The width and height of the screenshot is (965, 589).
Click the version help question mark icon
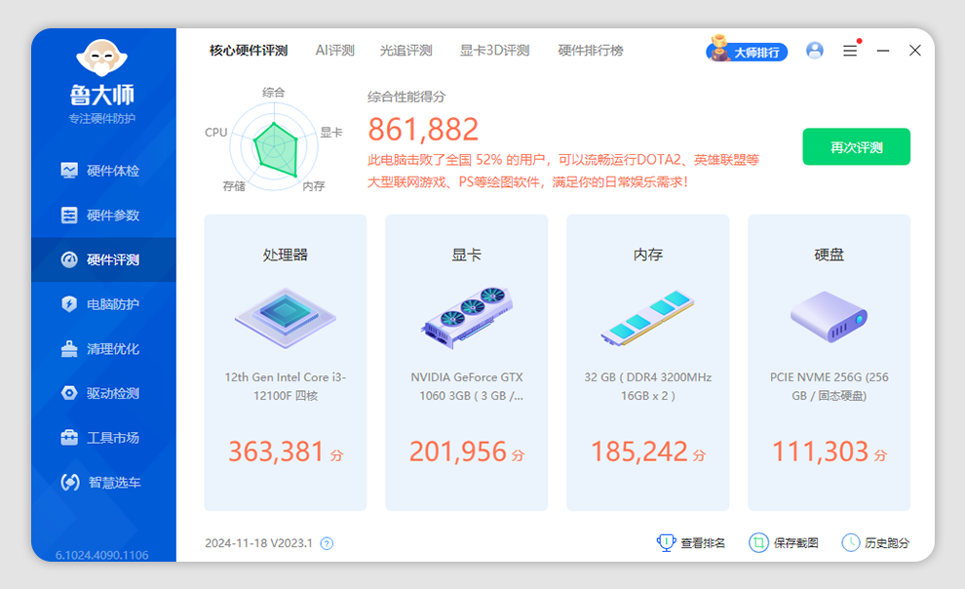point(327,543)
